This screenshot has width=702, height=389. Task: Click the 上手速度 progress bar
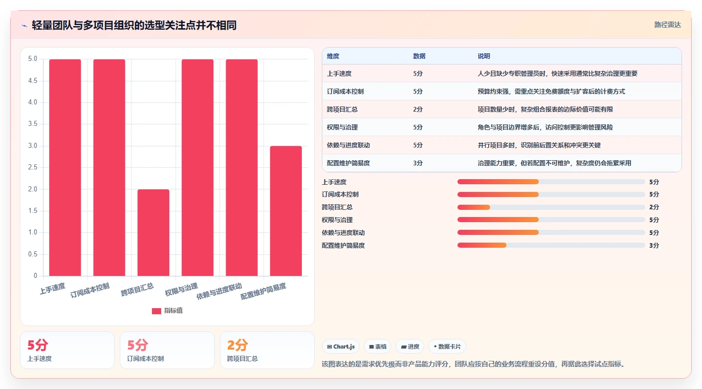(x=551, y=182)
